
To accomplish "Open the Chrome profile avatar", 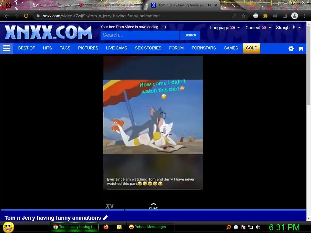I will 295,16.
